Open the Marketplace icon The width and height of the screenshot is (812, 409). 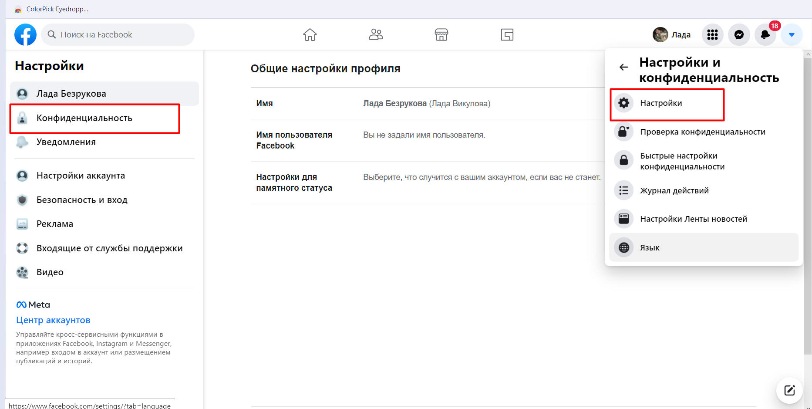441,34
